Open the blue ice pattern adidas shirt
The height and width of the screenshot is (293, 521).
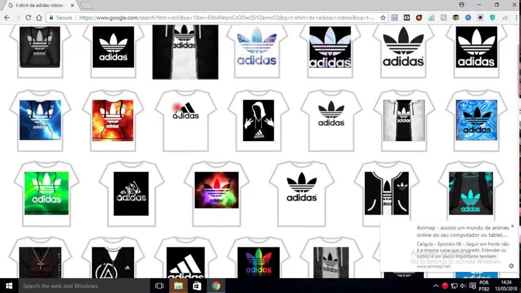477,120
